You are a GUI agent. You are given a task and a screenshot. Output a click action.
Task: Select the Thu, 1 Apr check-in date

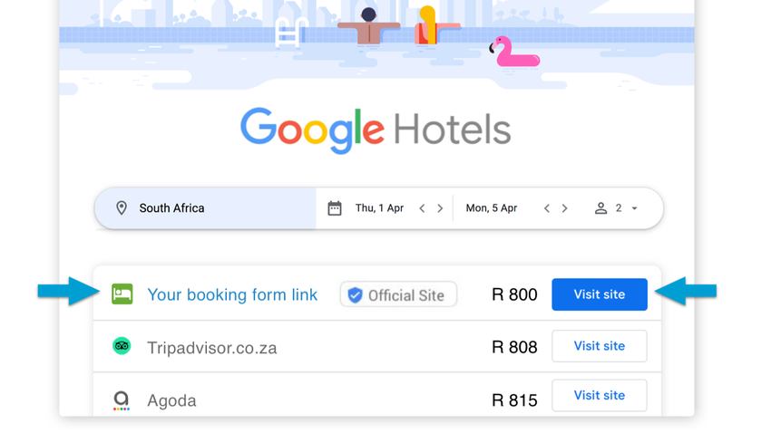point(379,208)
